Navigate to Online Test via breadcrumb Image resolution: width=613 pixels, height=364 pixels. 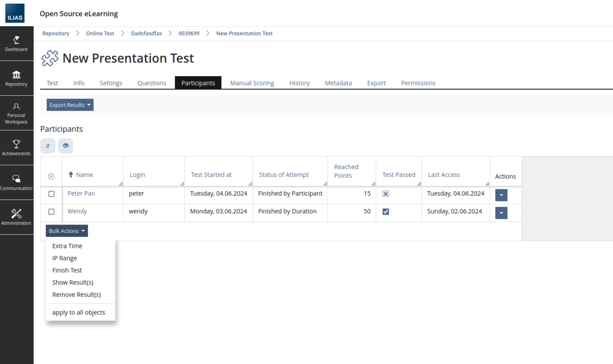coord(100,33)
